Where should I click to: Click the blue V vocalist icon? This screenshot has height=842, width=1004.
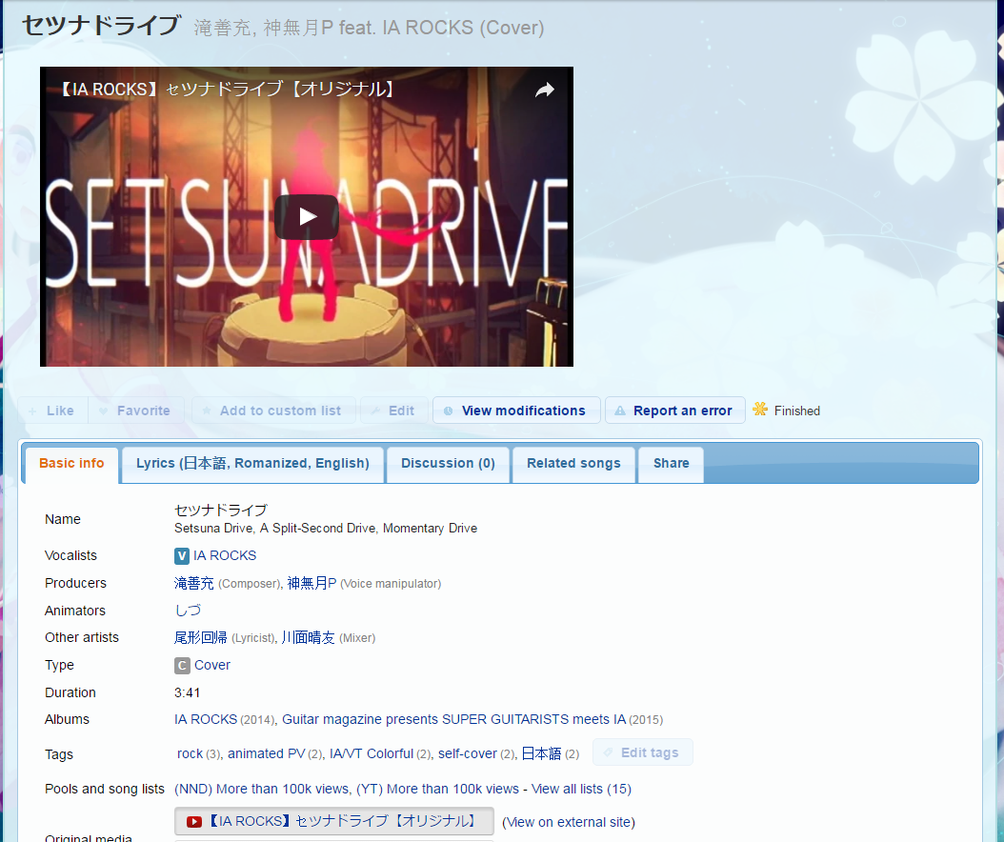182,556
